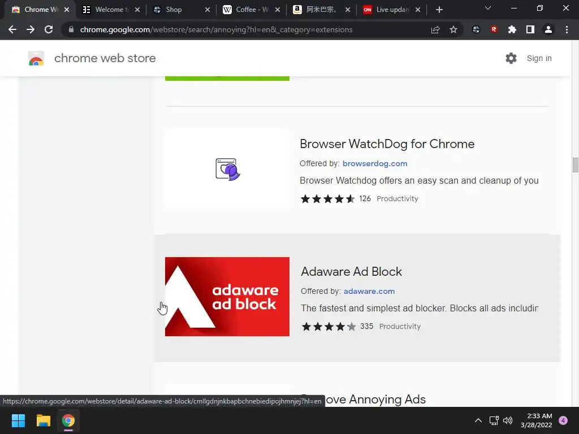Viewport: 579px width, 434px height.
Task: Open the Chrome three-dot menu
Action: click(x=567, y=29)
